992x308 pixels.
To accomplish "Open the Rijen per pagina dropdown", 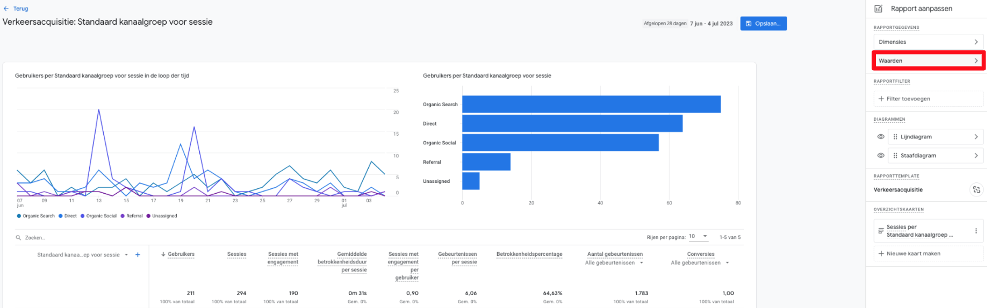I will [698, 237].
